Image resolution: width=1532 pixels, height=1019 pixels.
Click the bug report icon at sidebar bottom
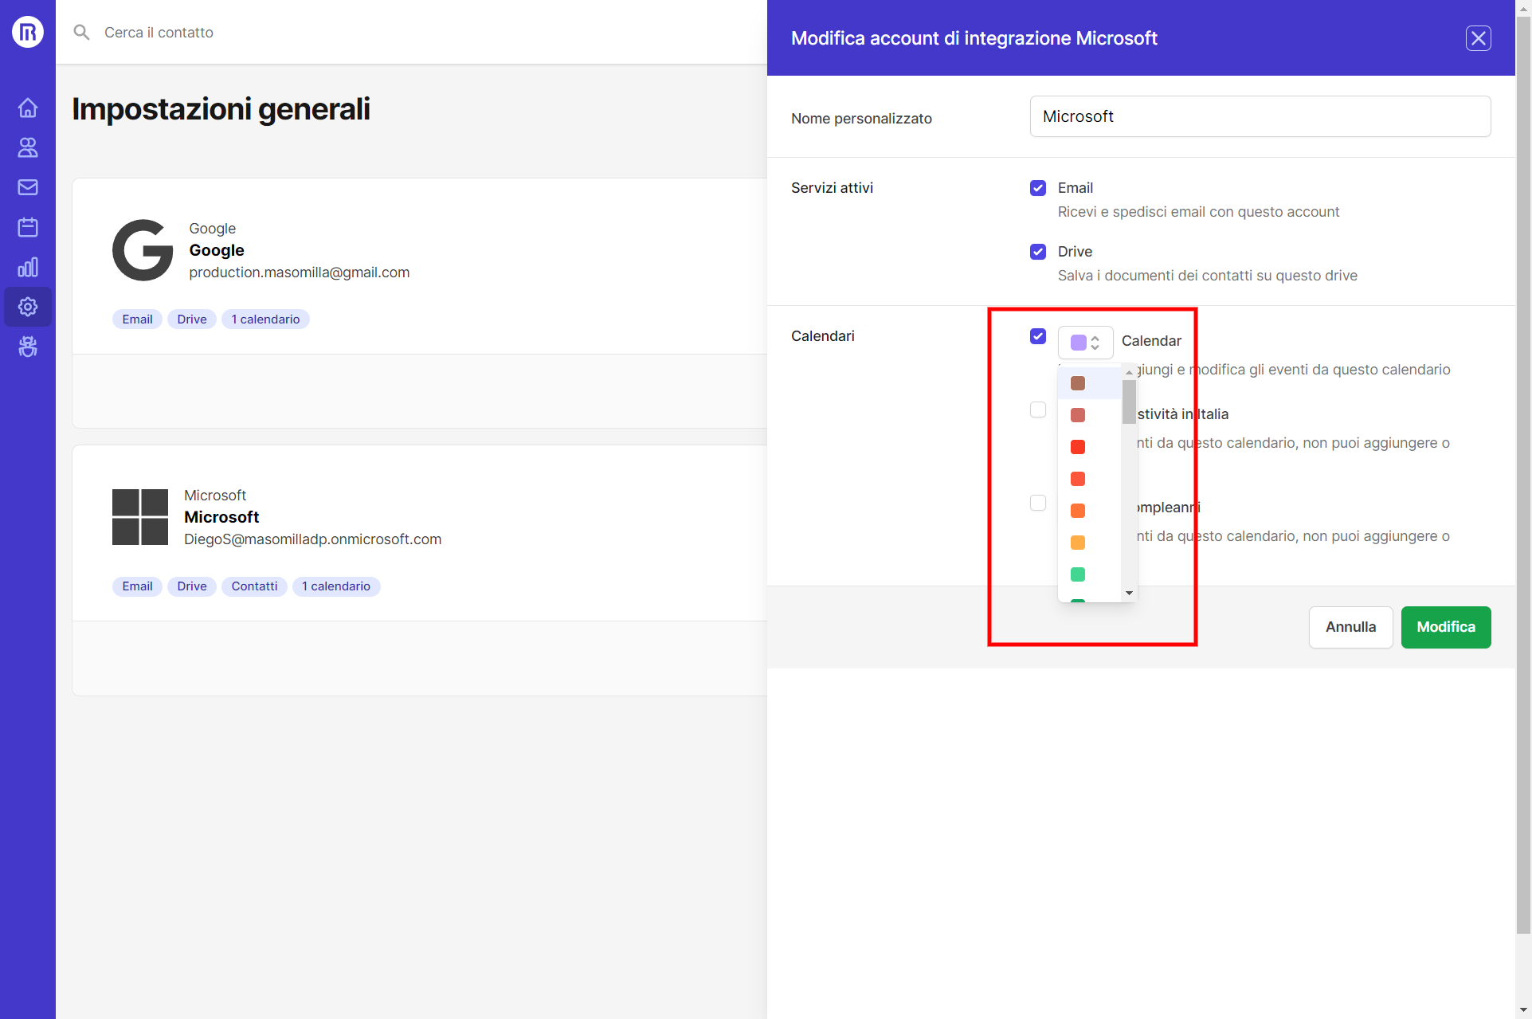[x=27, y=347]
